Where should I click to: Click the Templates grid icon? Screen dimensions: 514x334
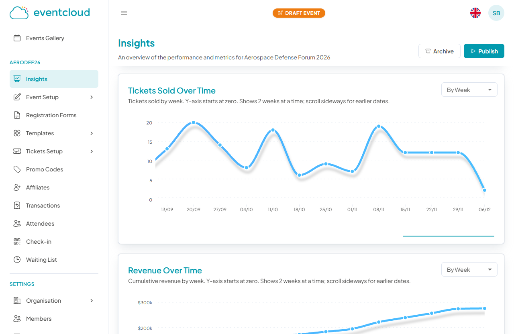pos(17,133)
